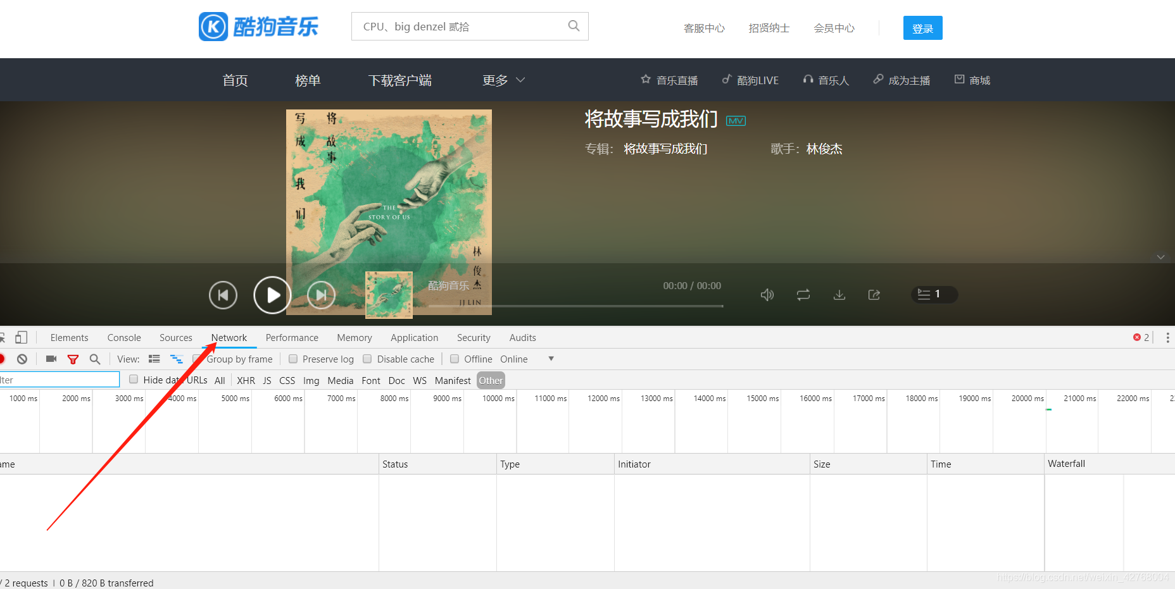Switch to the Application tab

[415, 338]
